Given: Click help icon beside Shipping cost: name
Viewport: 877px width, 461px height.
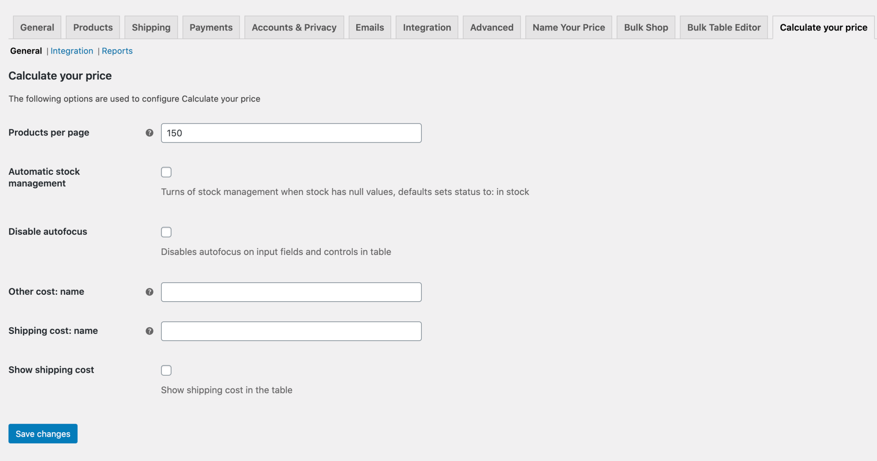Looking at the screenshot, I should pyautogui.click(x=149, y=331).
